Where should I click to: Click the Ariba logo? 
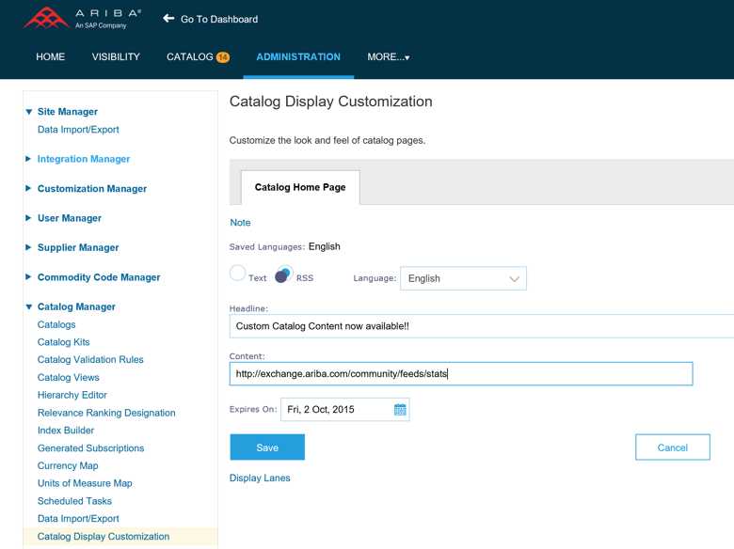[x=83, y=19]
